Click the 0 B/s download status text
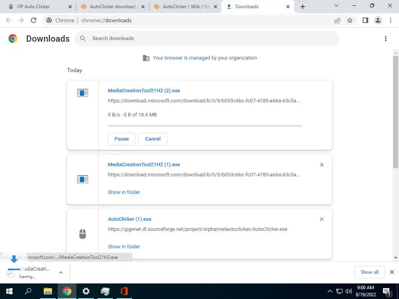This screenshot has height=299, width=399. (132, 115)
